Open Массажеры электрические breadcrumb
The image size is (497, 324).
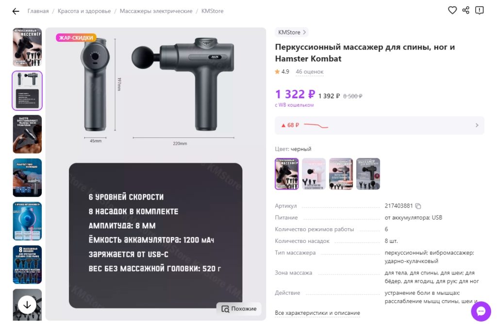point(156,11)
